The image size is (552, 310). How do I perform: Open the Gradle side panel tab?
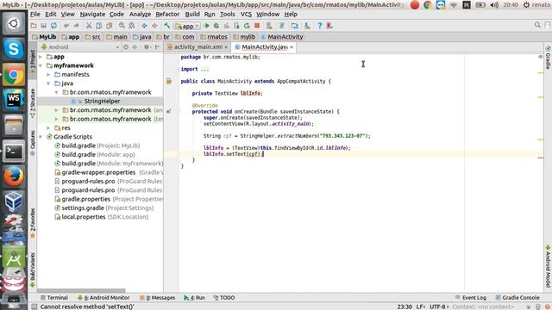pos(548,58)
